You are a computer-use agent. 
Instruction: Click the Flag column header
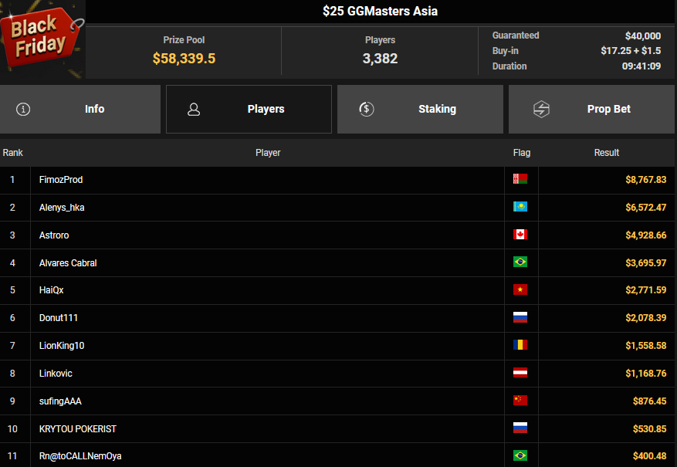click(x=521, y=153)
